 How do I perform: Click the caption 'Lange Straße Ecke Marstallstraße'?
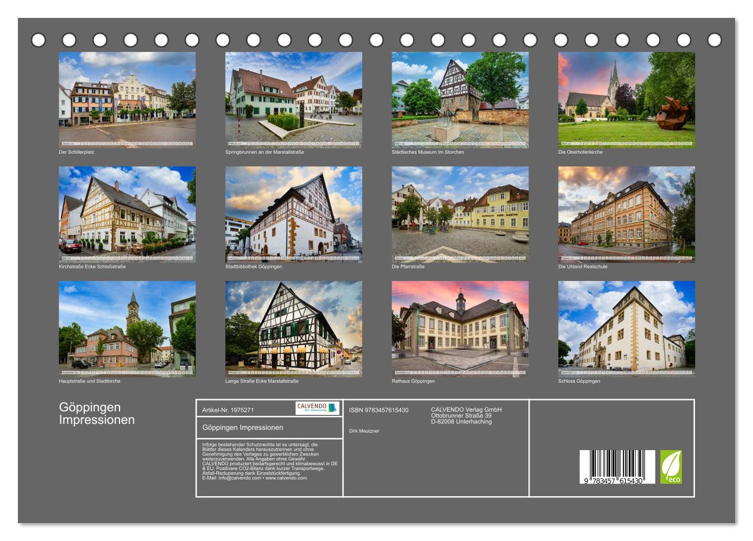[x=262, y=381]
